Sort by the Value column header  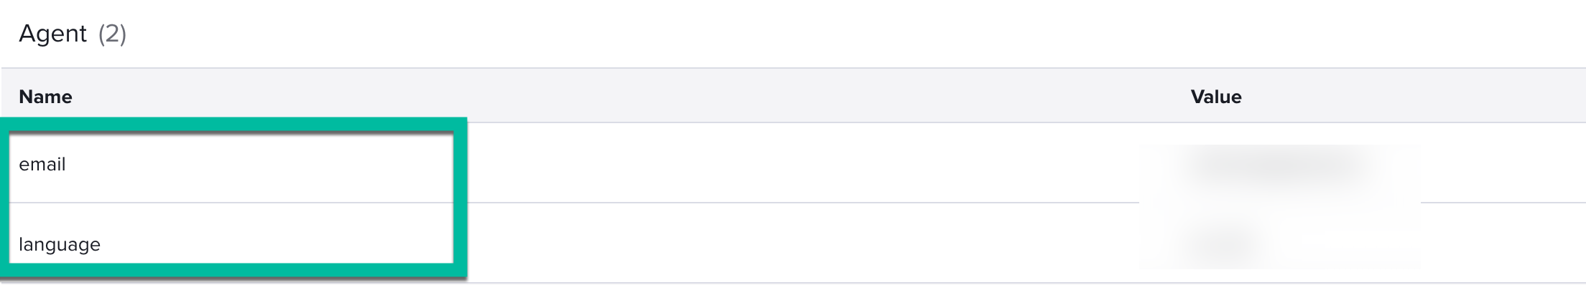1216,97
